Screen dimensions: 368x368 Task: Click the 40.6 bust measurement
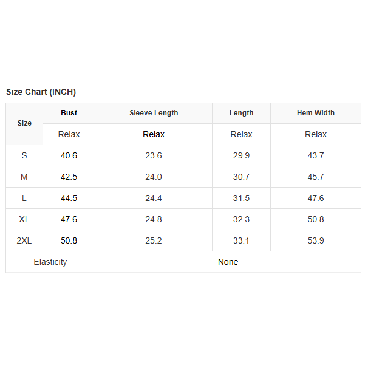[69, 155]
